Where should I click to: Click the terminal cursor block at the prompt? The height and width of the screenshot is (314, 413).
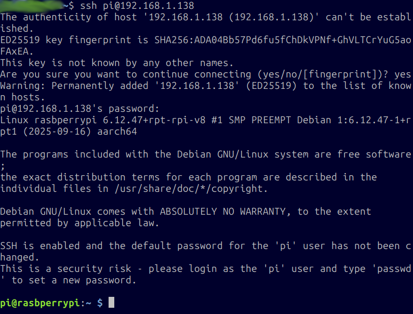[x=111, y=302]
